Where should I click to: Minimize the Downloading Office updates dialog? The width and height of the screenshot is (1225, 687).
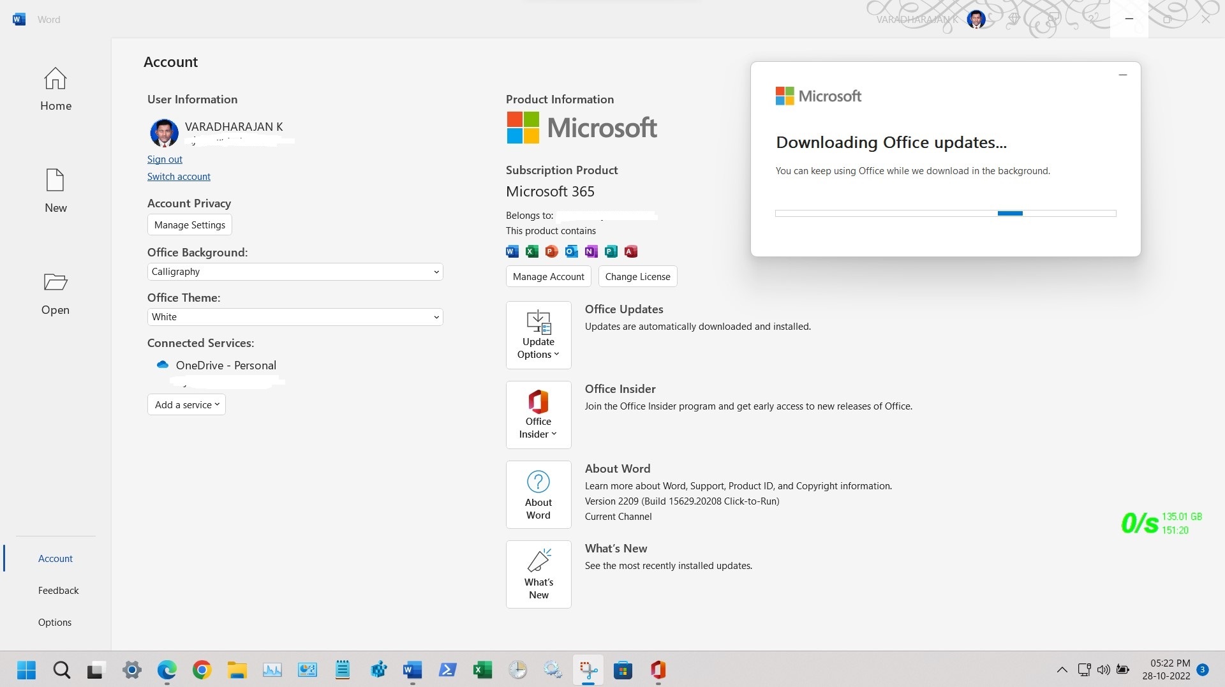click(1123, 75)
